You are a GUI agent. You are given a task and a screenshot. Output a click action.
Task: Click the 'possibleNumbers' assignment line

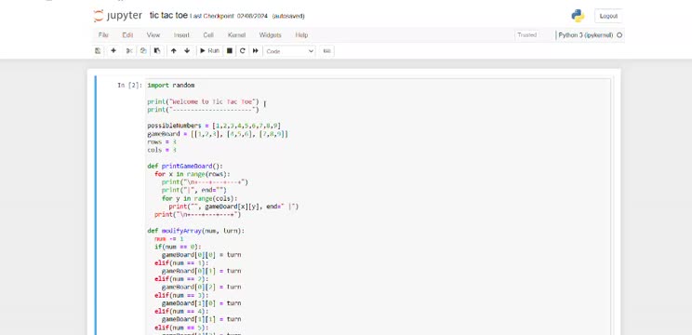214,126
